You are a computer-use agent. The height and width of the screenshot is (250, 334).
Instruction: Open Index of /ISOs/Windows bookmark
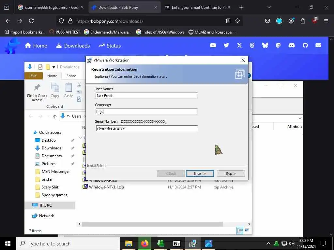(x=160, y=32)
